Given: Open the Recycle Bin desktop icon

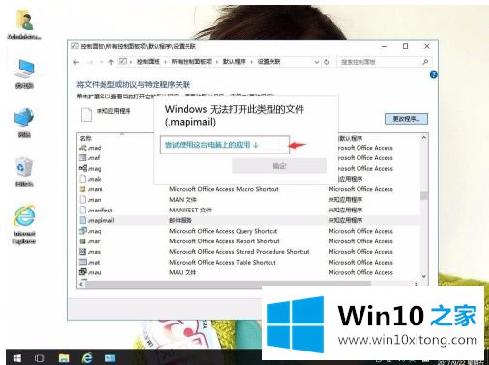Looking at the screenshot, I should tap(24, 172).
